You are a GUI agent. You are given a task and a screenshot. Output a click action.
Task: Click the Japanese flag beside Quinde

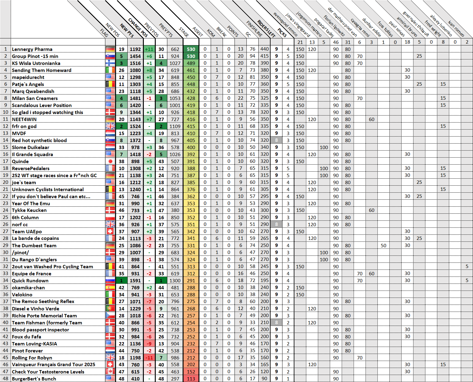[x=110, y=161]
